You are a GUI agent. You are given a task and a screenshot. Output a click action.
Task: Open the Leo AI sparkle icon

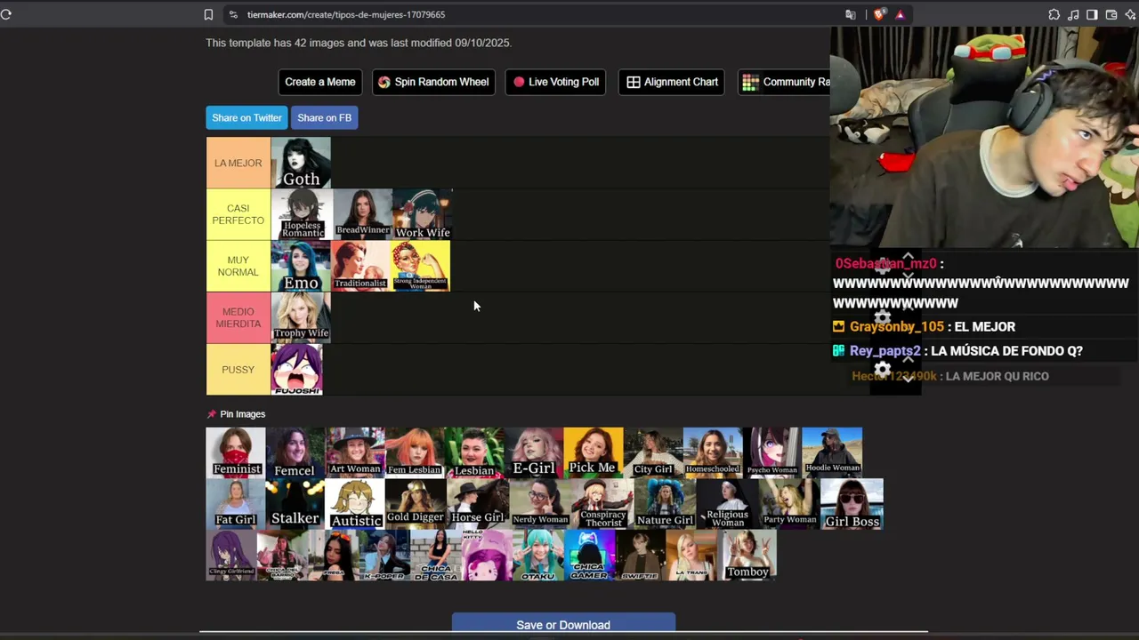(x=1130, y=14)
